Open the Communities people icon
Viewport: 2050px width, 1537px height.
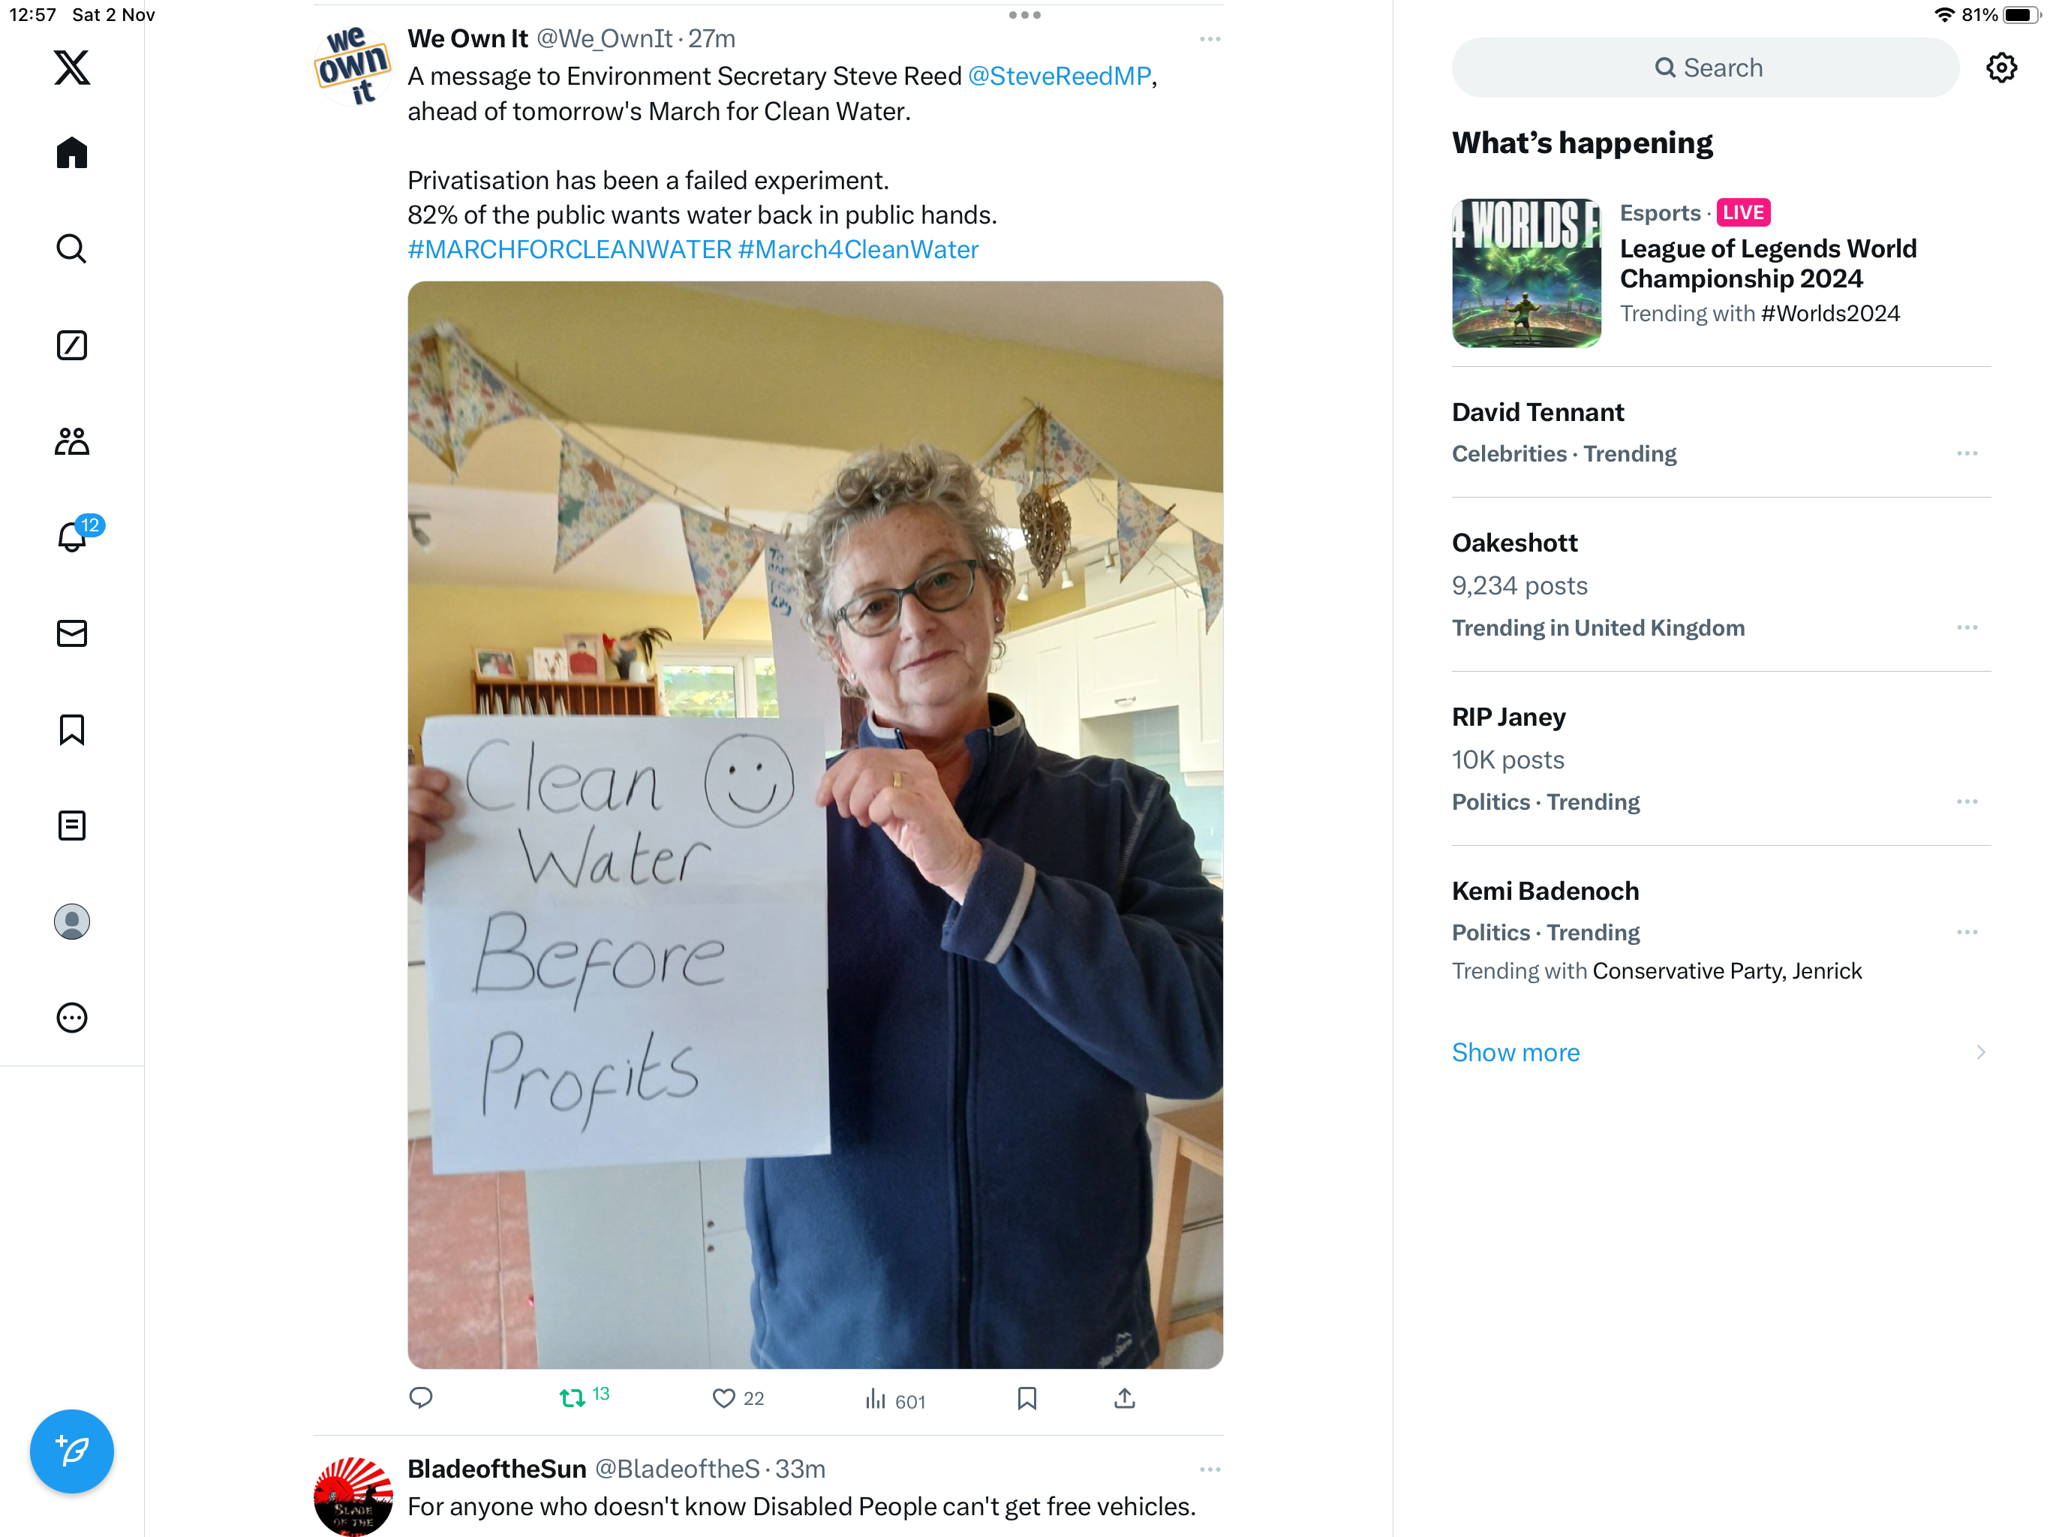[x=71, y=441]
